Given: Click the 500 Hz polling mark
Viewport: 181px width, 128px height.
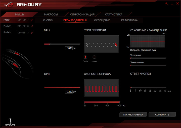Looking at the screenshot, I should click(107, 105).
